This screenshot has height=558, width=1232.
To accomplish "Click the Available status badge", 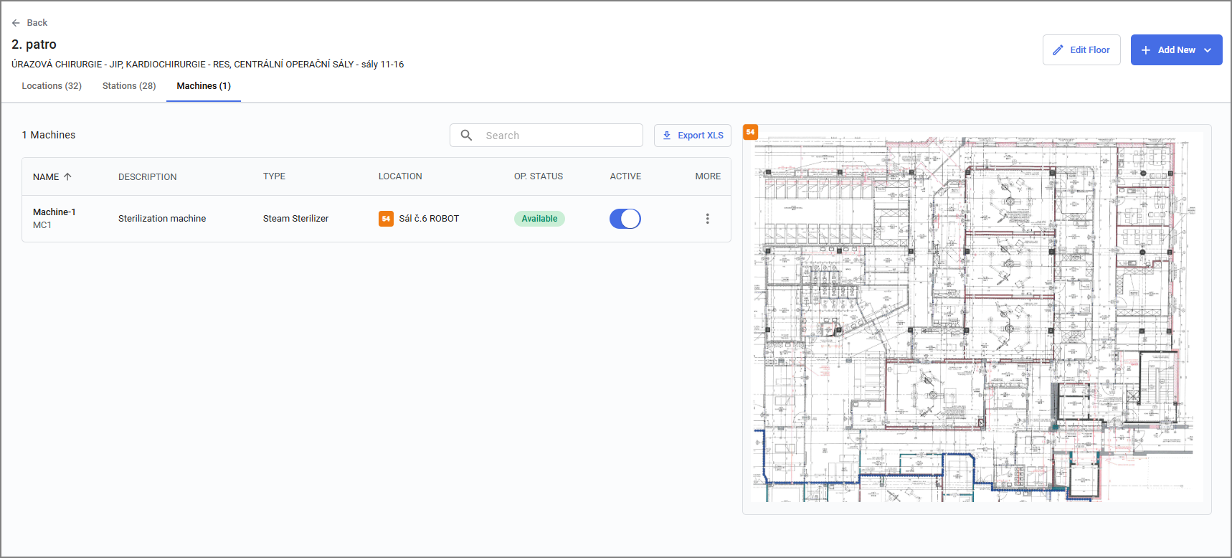I will coord(539,219).
